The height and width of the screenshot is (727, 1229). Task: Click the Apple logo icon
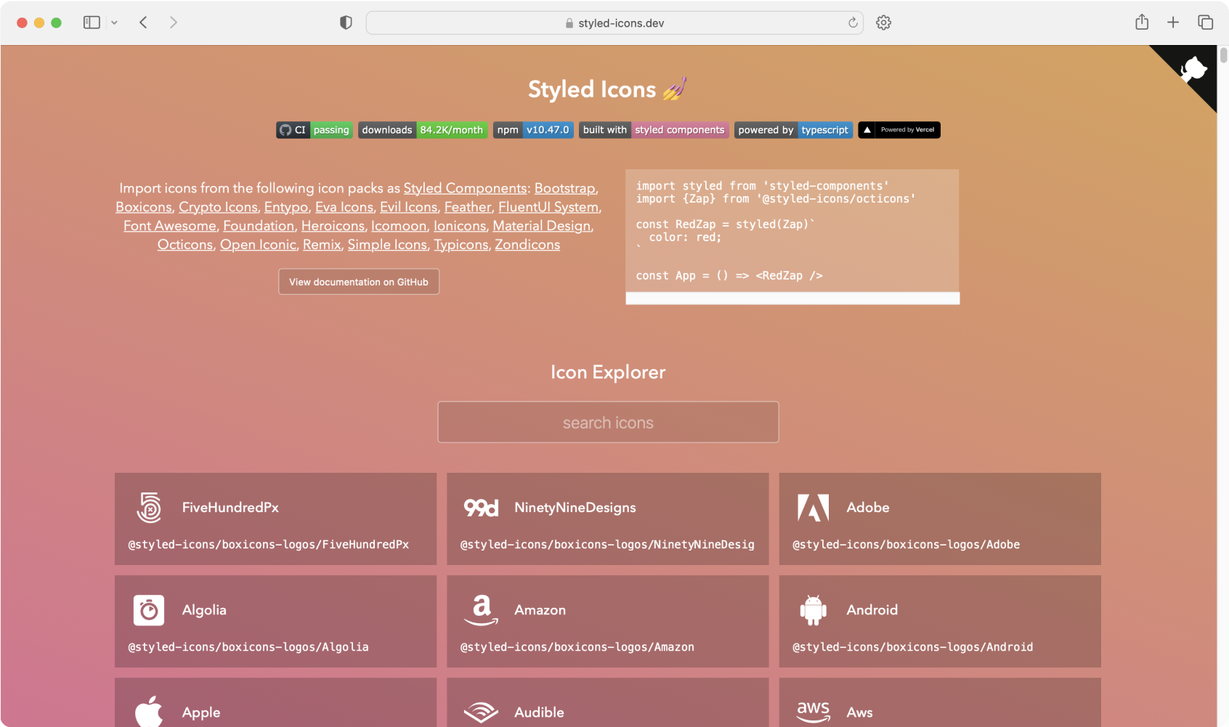click(149, 712)
